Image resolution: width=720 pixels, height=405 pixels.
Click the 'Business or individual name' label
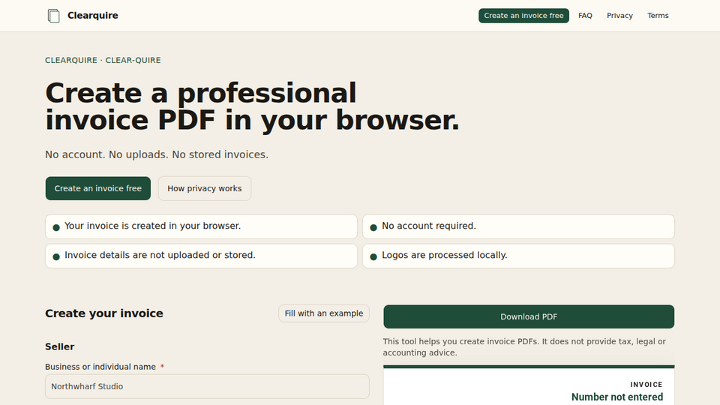click(x=100, y=367)
